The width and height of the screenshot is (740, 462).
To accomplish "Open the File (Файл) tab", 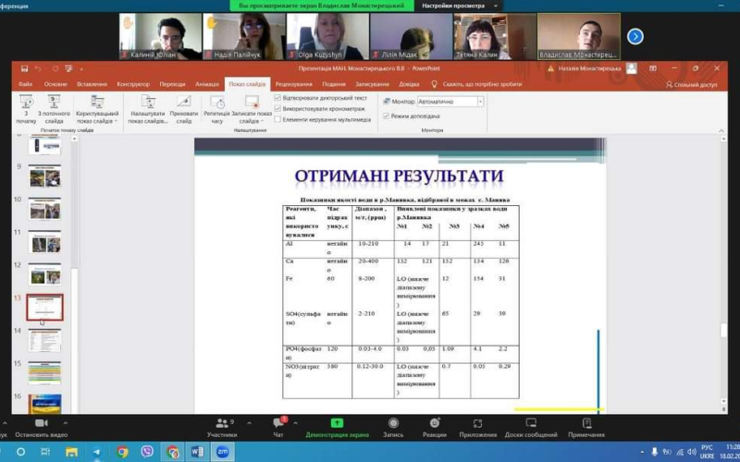I will click(26, 84).
